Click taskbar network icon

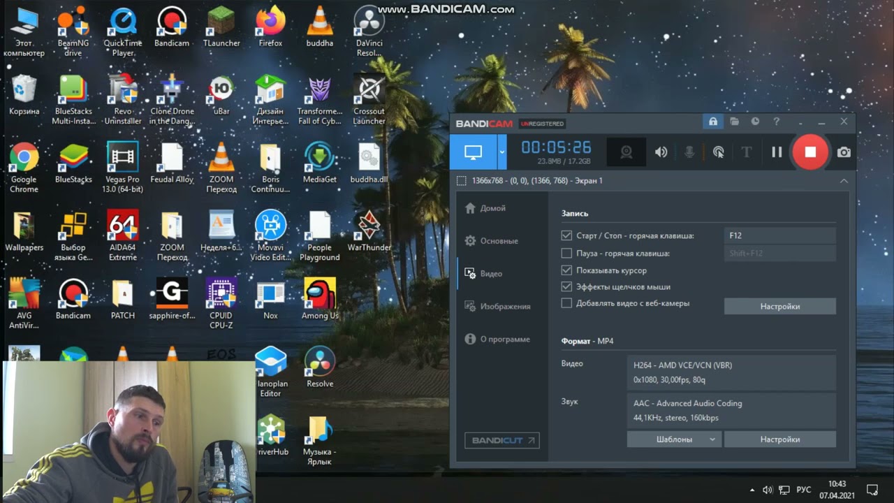[784, 490]
